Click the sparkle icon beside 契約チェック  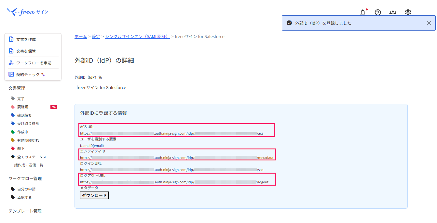pyautogui.click(x=43, y=74)
